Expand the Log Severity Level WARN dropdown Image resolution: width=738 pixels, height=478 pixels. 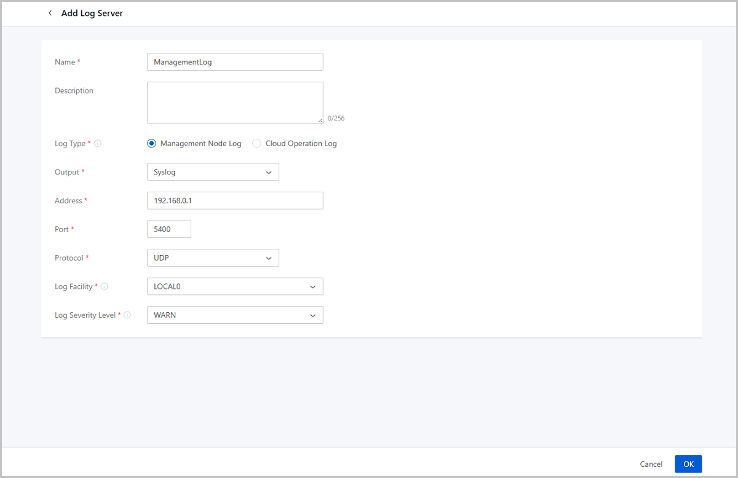235,315
